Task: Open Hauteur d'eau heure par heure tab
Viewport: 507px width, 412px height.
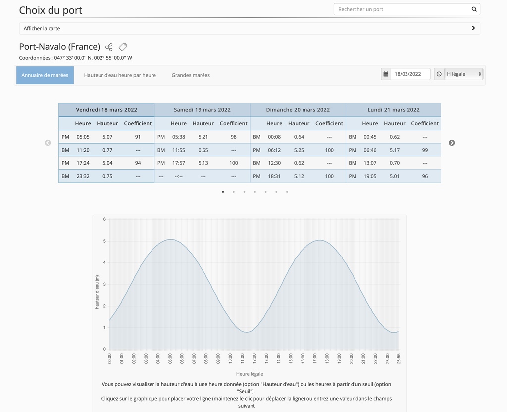Action: click(120, 75)
